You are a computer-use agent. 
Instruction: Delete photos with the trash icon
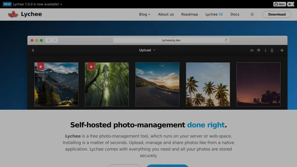coord(272,50)
